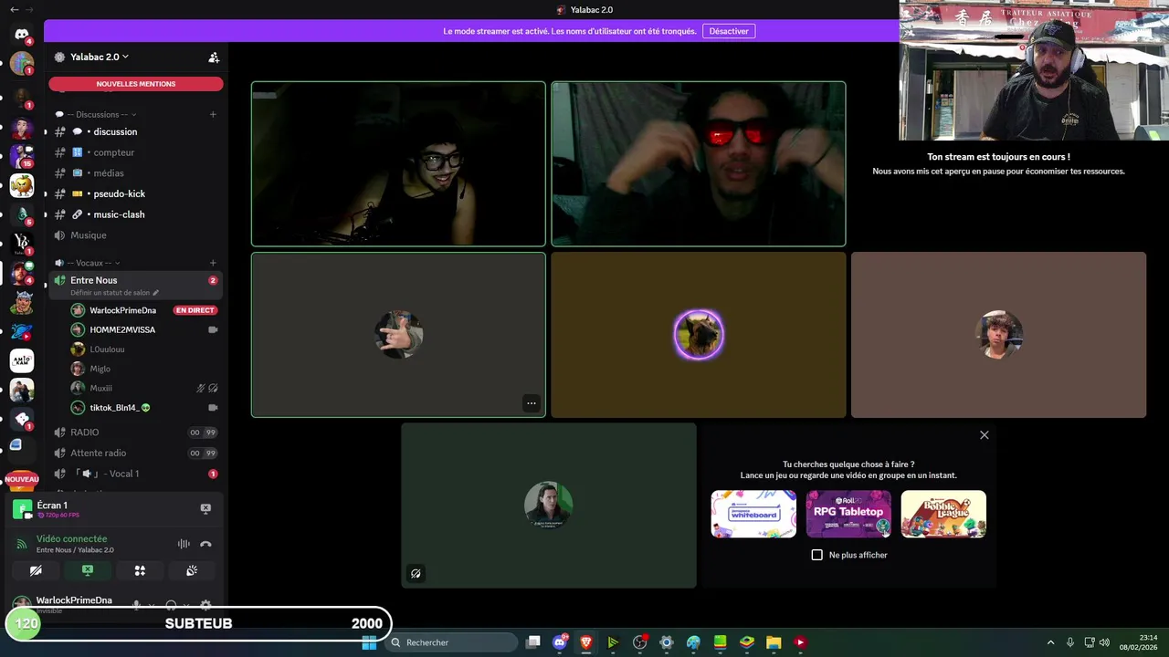
Task: Open the pseudo-kick channel
Action: pyautogui.click(x=136, y=193)
